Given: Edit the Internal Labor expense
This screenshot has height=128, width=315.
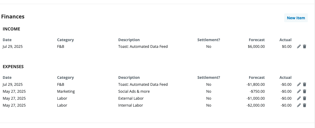Looking at the screenshot, I should (299, 105).
